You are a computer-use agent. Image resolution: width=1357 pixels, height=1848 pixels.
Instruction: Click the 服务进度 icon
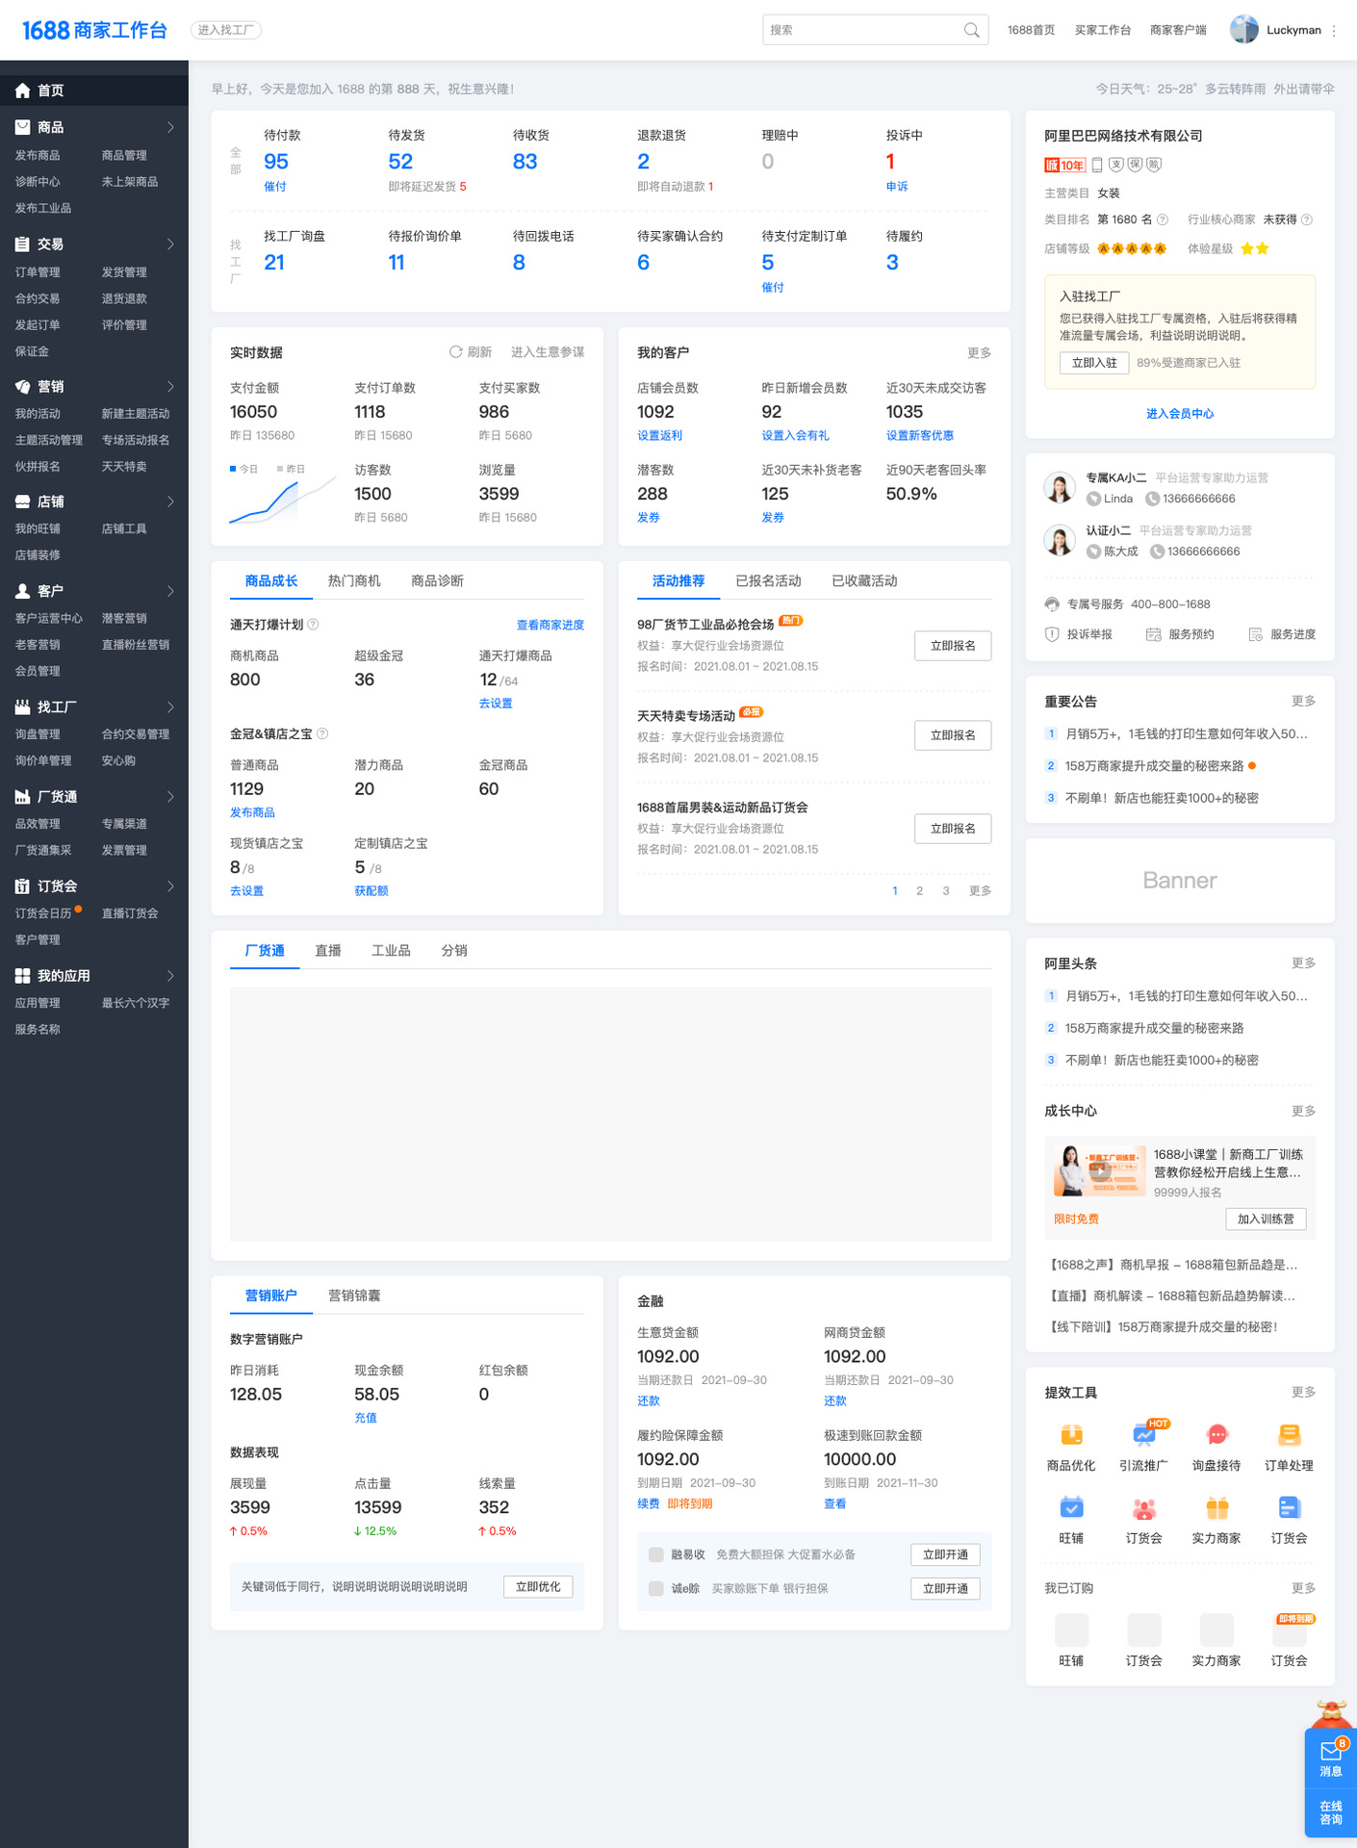point(1255,634)
